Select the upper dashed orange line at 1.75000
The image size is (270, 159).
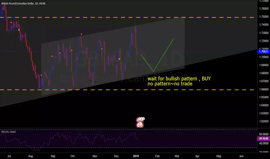pos(127,17)
